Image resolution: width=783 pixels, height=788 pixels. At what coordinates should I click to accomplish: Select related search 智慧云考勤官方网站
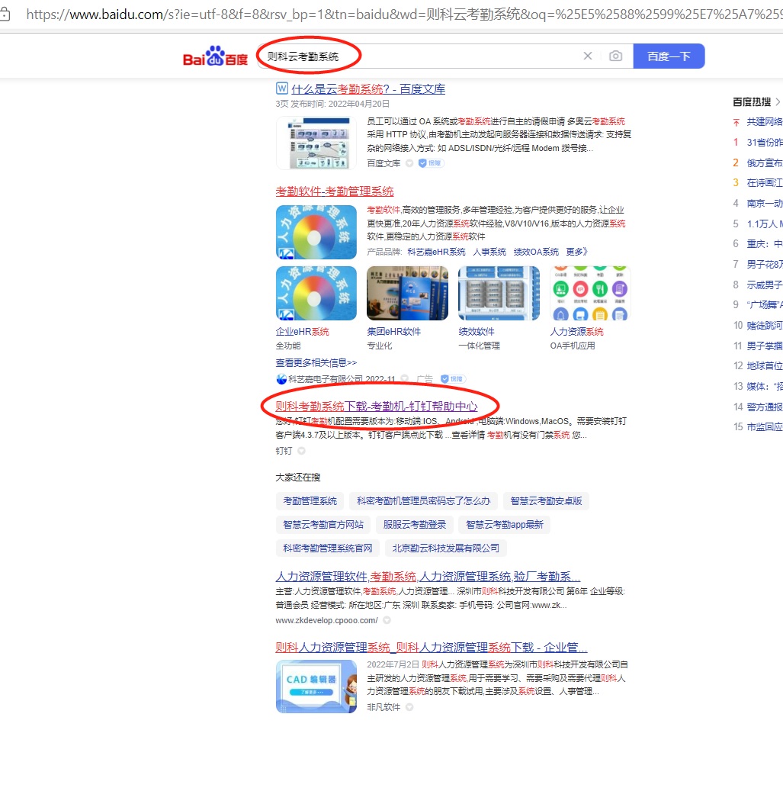323,525
